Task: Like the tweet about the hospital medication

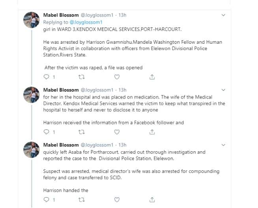Action: [117, 132]
